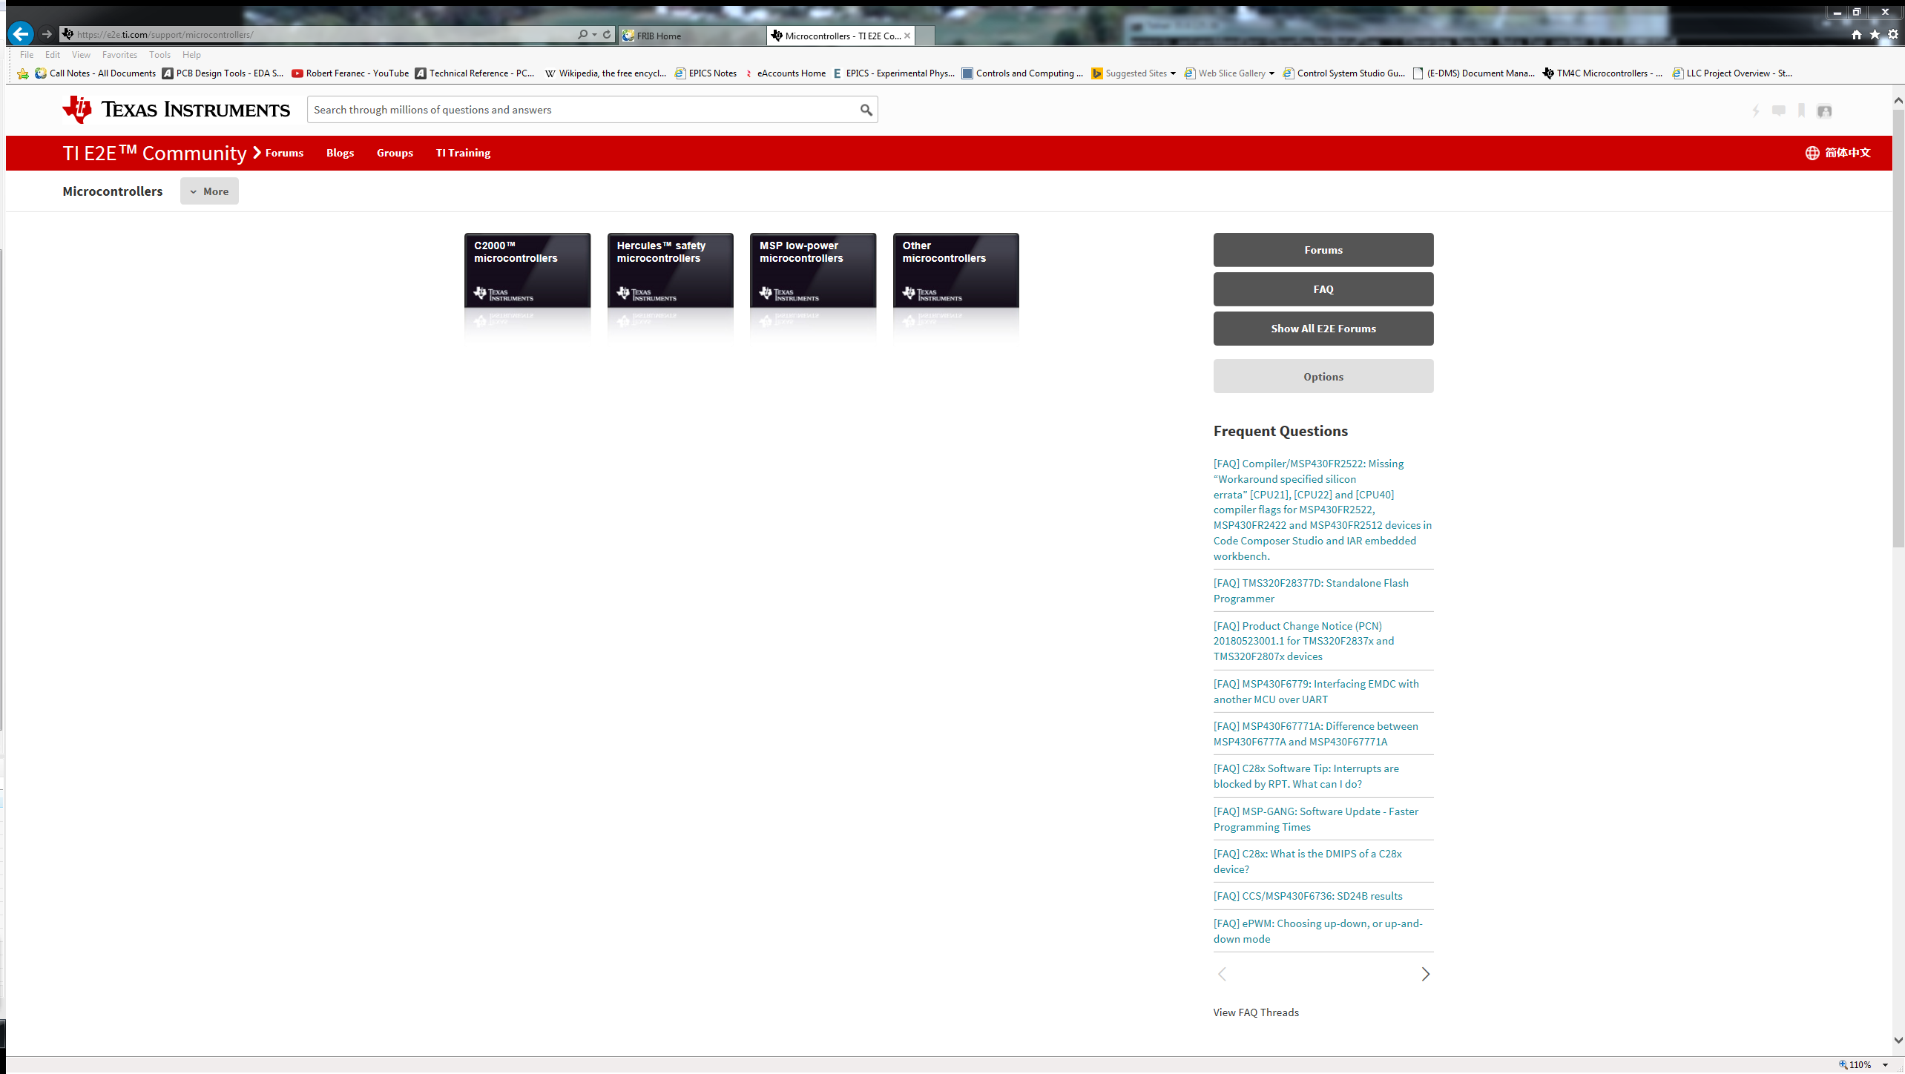
Task: Click the dark Forums sidebar button
Action: point(1323,250)
